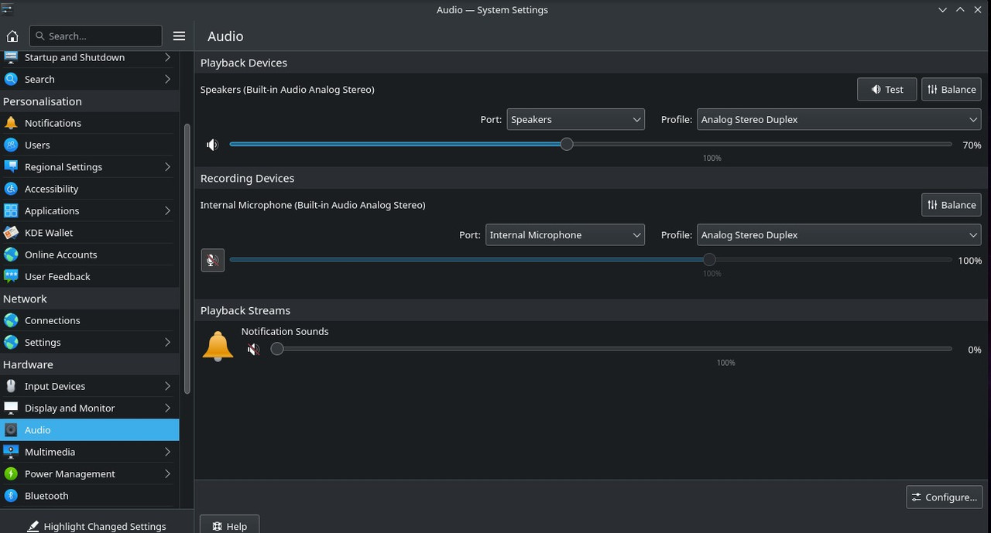Open the Bluetooth settings icon entry
This screenshot has width=991, height=533.
coord(11,496)
